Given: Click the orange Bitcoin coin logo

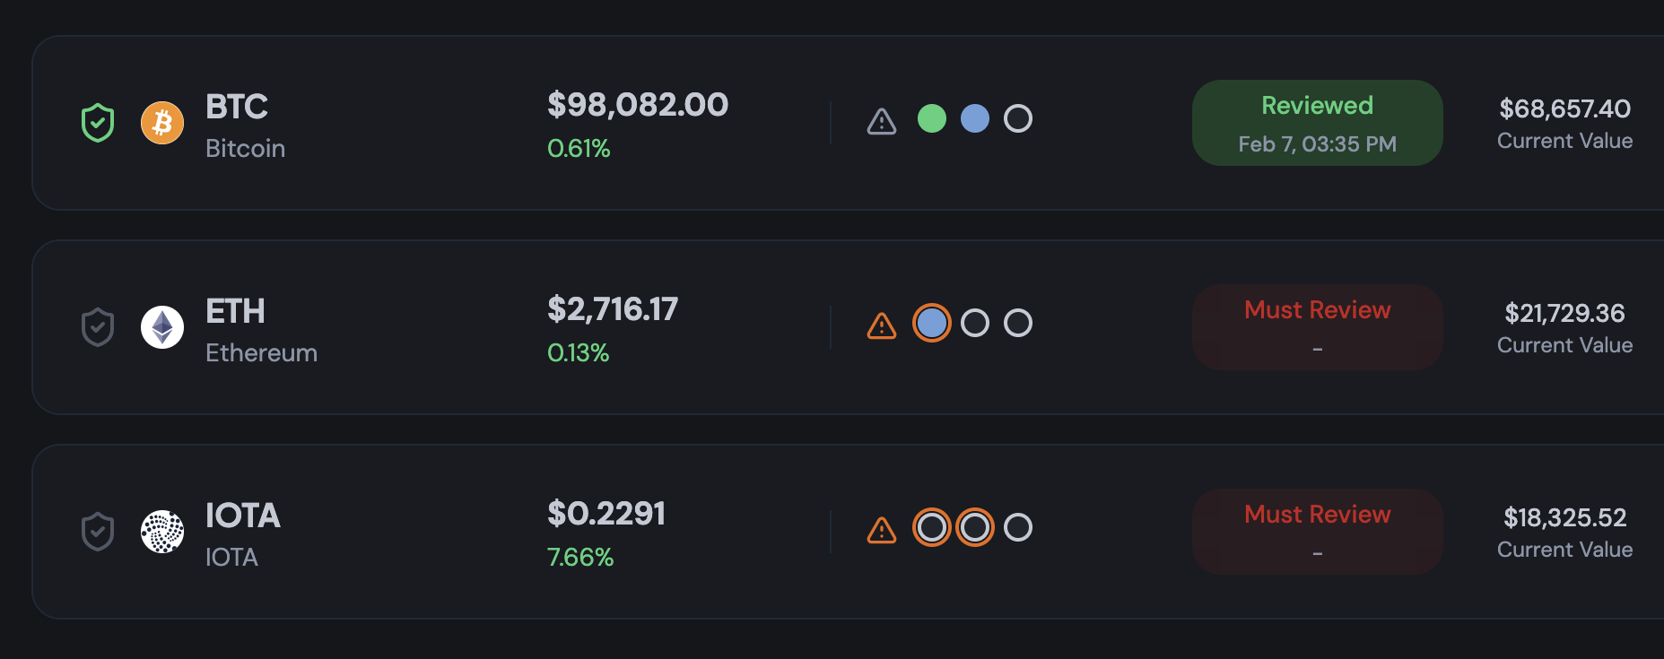Looking at the screenshot, I should (162, 123).
